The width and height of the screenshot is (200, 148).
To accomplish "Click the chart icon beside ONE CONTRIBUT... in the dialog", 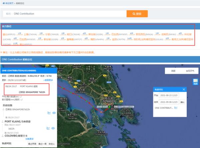I will click(176, 108).
